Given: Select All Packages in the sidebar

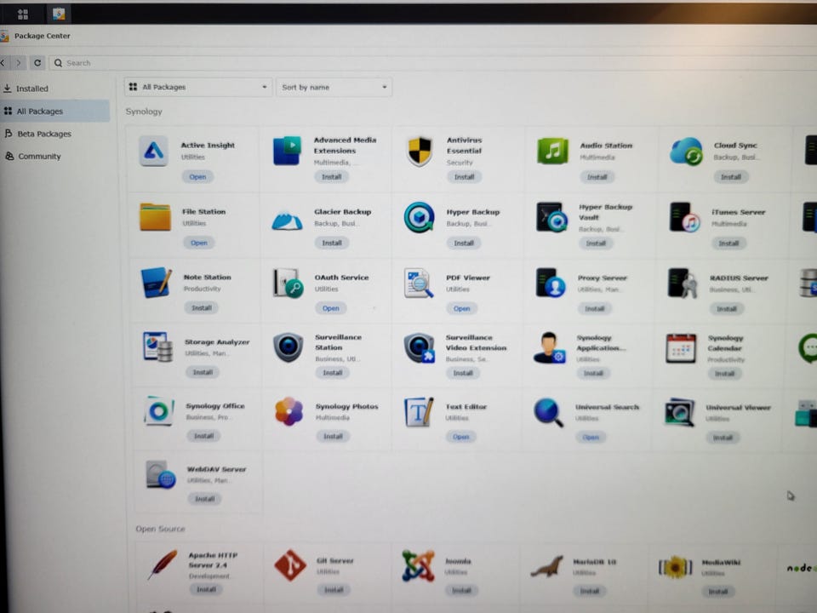Looking at the screenshot, I should pos(54,111).
